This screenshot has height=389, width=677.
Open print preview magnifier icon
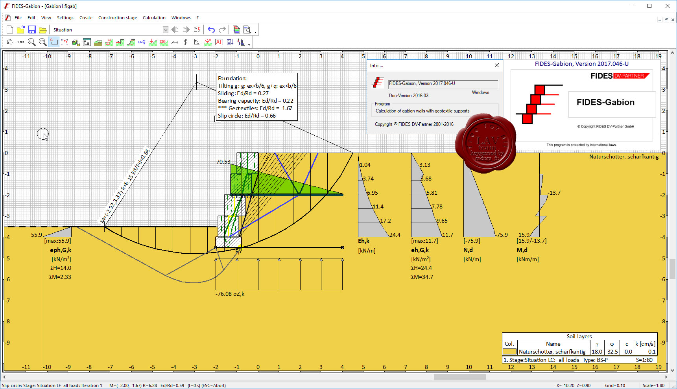(247, 30)
